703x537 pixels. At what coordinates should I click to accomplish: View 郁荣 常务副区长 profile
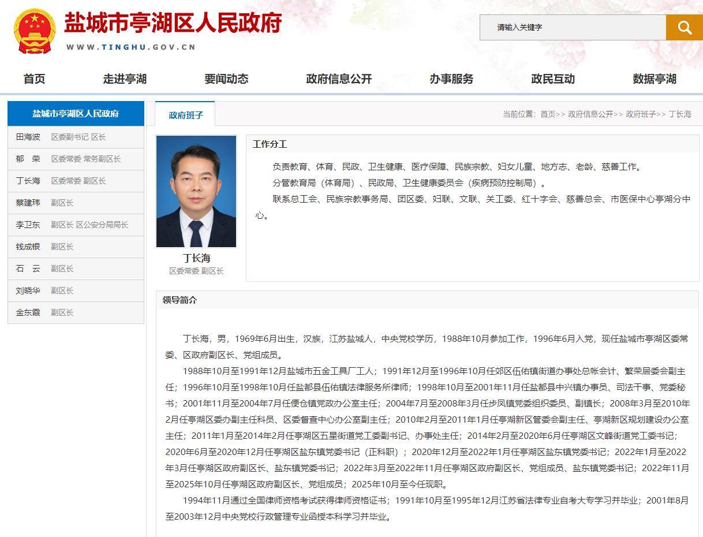[76, 159]
